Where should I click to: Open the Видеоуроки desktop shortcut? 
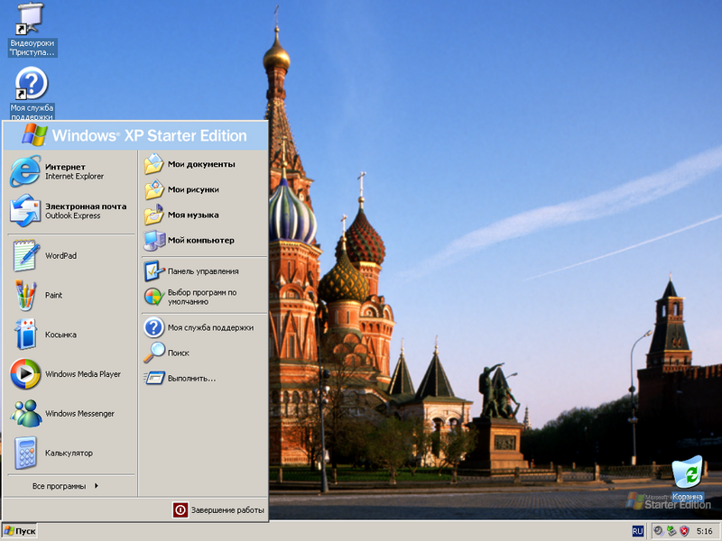pos(30,18)
